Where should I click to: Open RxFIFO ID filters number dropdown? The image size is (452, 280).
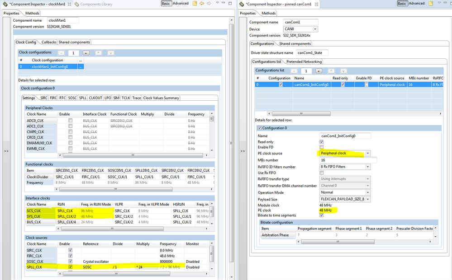click(368, 167)
